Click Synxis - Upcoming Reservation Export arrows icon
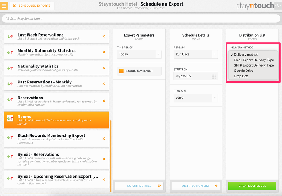This screenshot has width=282, height=196. pos(10,178)
